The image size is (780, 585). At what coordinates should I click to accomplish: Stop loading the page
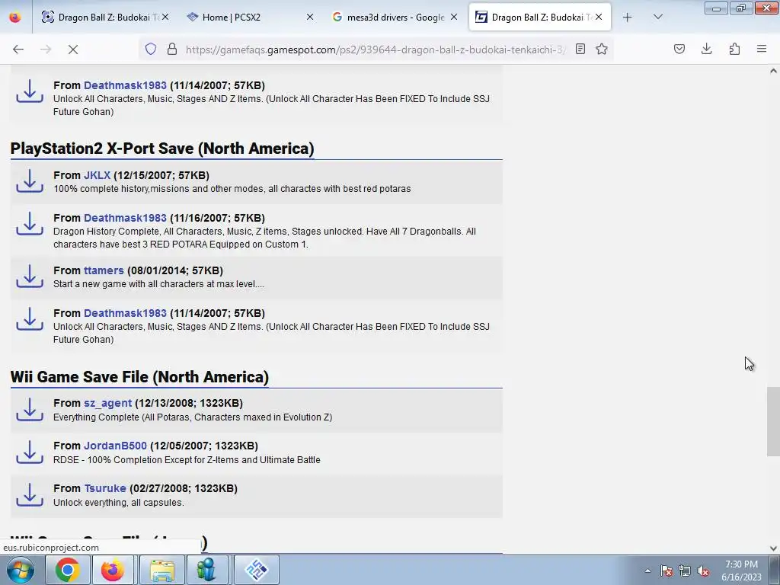pos(72,50)
